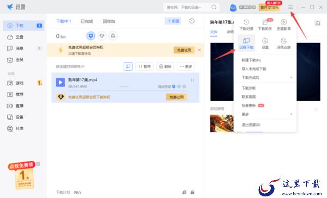327x198 pixels.
Task: Click the lock icon in the bottom bar
Action: pyautogui.click(x=192, y=192)
